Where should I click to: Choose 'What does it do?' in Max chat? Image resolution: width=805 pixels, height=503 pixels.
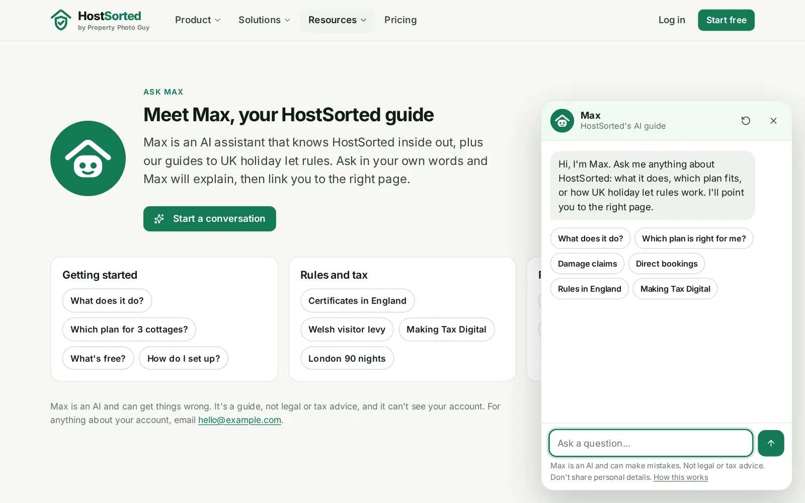pyautogui.click(x=591, y=238)
